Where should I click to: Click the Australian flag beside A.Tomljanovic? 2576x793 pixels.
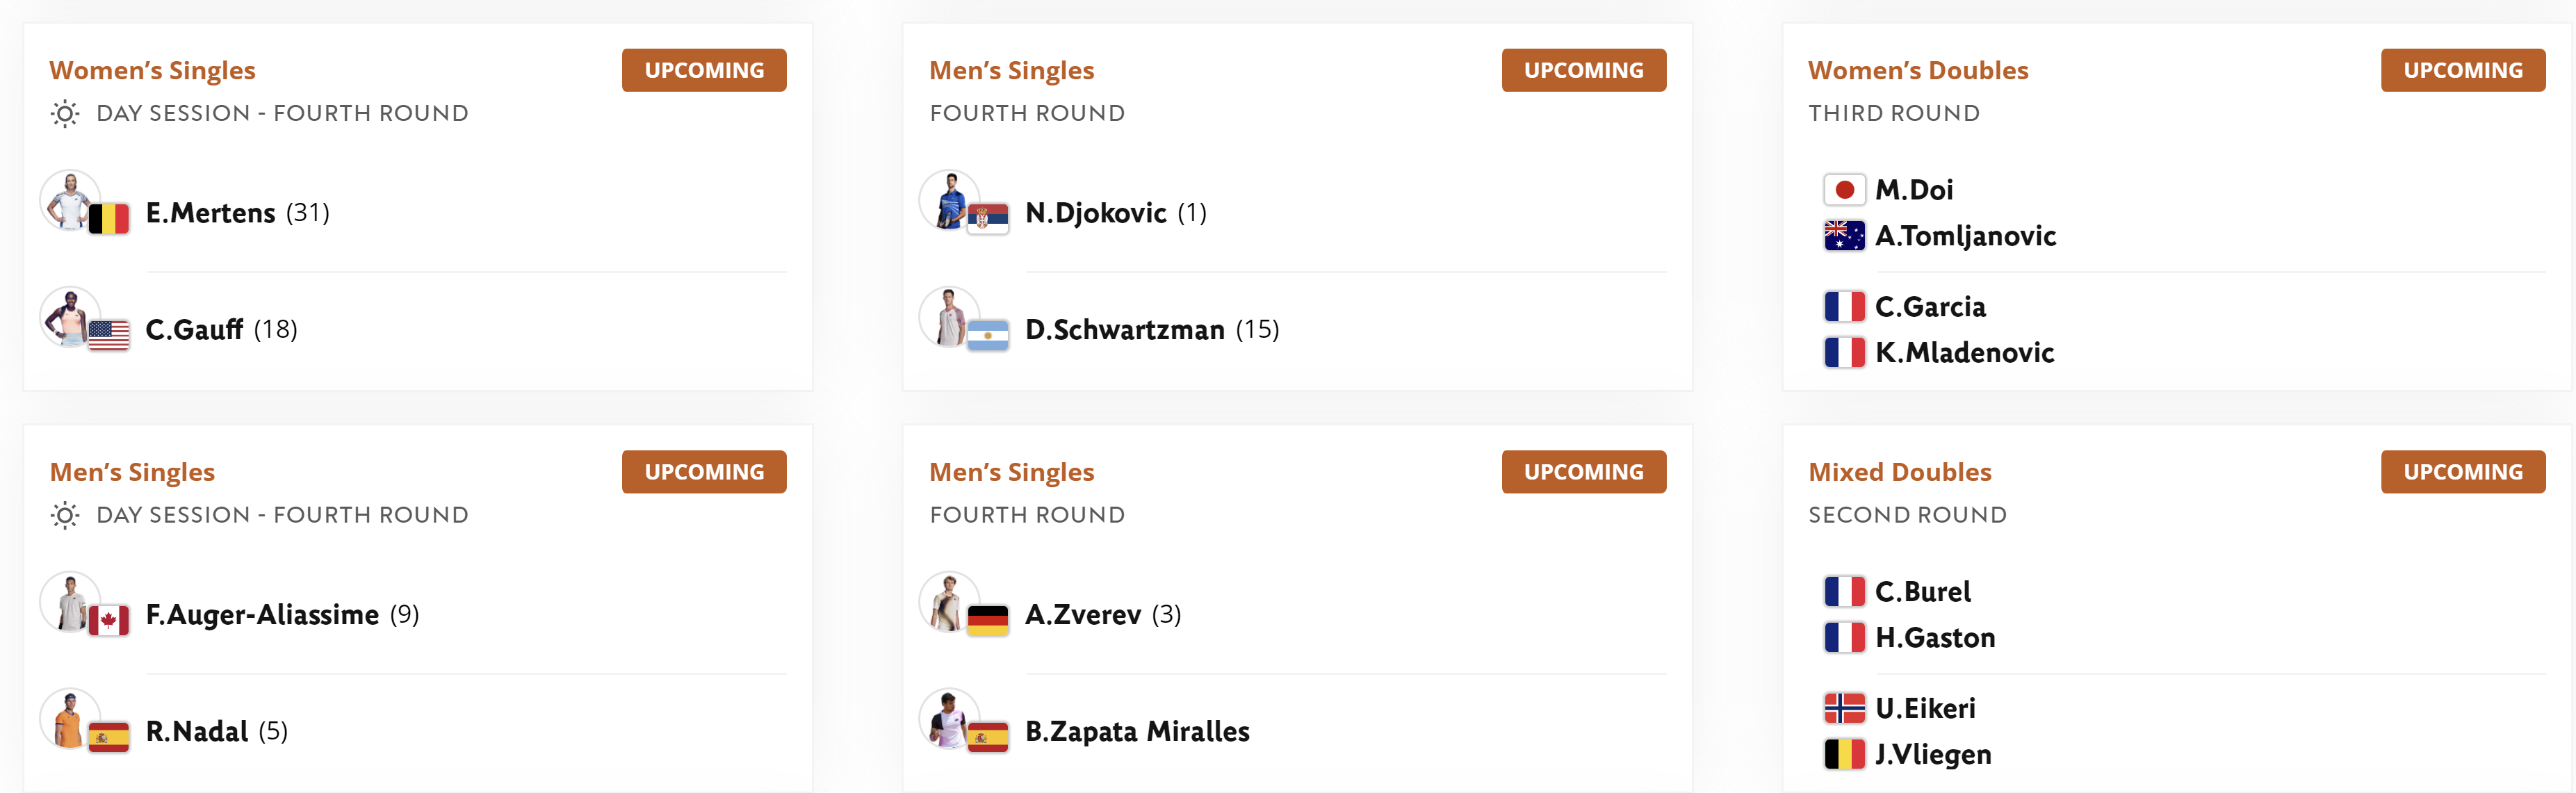click(x=1844, y=236)
